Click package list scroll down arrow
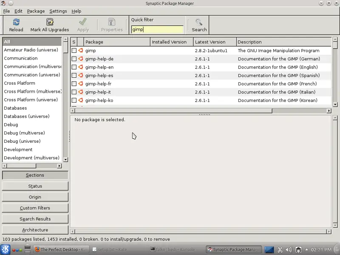340x255 pixels. pos(335,105)
